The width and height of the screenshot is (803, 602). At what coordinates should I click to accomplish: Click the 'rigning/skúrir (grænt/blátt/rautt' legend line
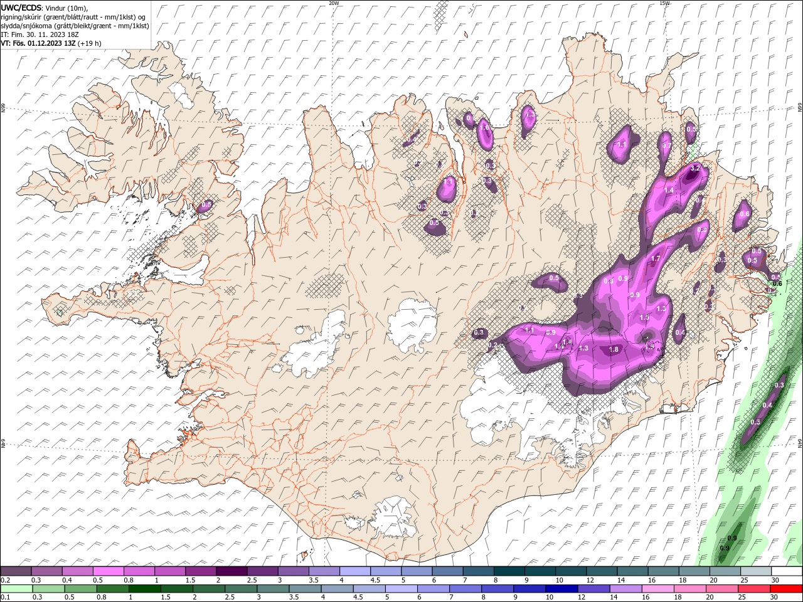pyautogui.click(x=73, y=17)
